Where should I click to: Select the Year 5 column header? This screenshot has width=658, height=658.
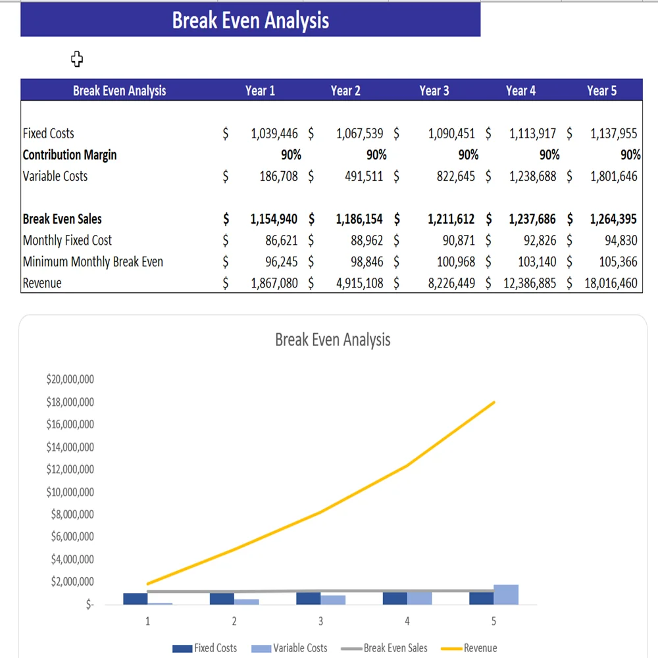[601, 91]
